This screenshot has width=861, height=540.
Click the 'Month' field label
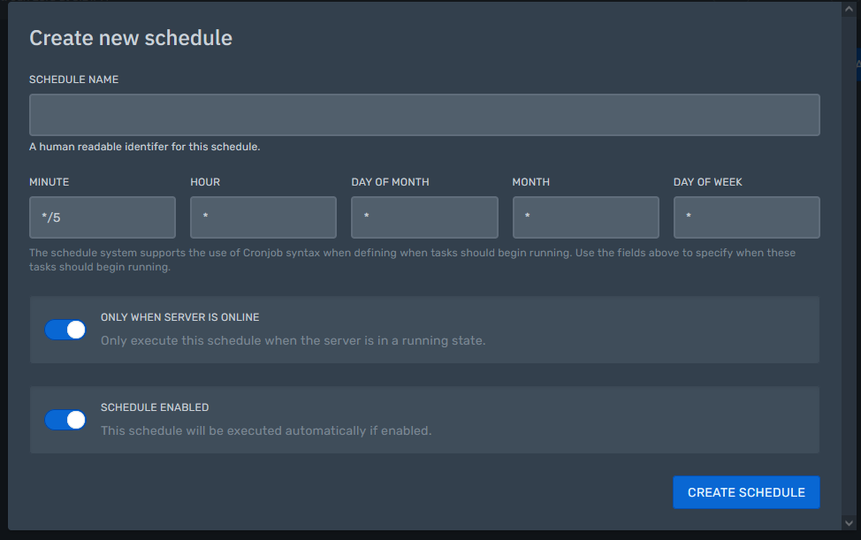tap(530, 182)
